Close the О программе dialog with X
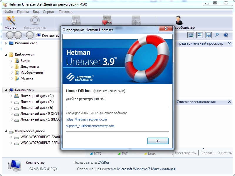 coord(166,28)
